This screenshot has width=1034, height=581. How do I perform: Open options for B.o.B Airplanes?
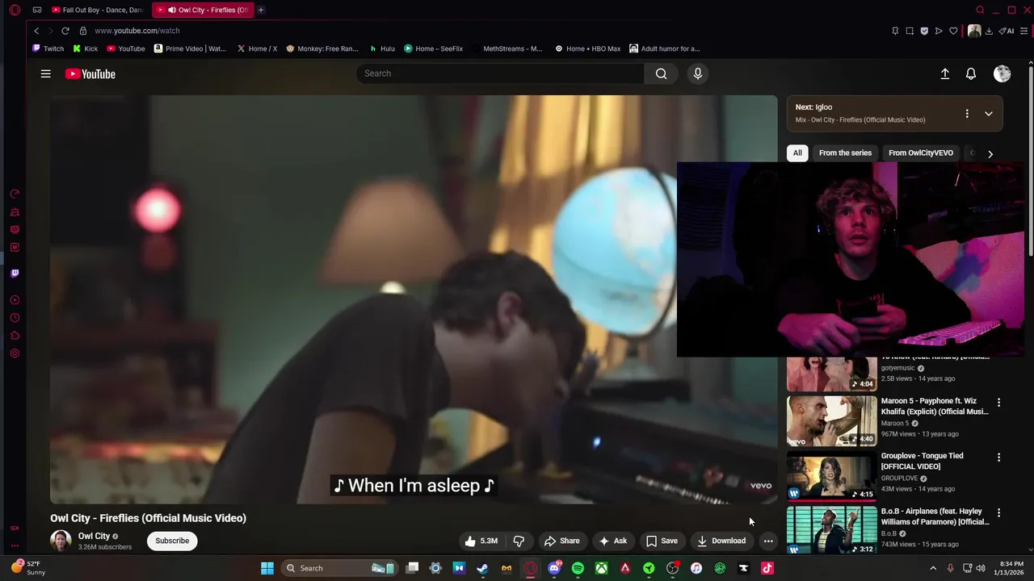(x=998, y=512)
